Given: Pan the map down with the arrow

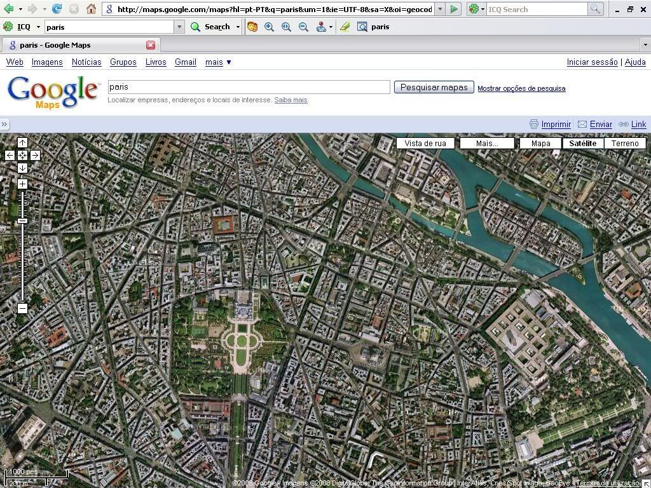Looking at the screenshot, I should click(x=22, y=168).
